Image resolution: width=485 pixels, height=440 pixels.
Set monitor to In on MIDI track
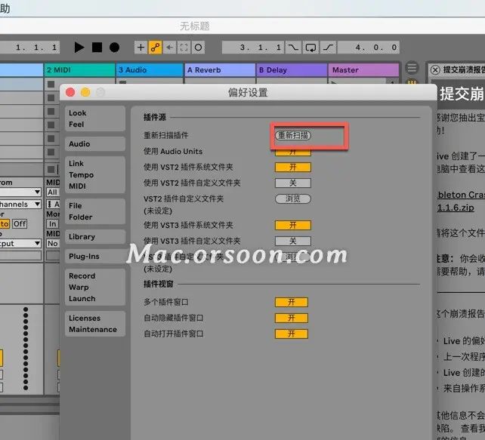pyautogui.click(x=52, y=223)
